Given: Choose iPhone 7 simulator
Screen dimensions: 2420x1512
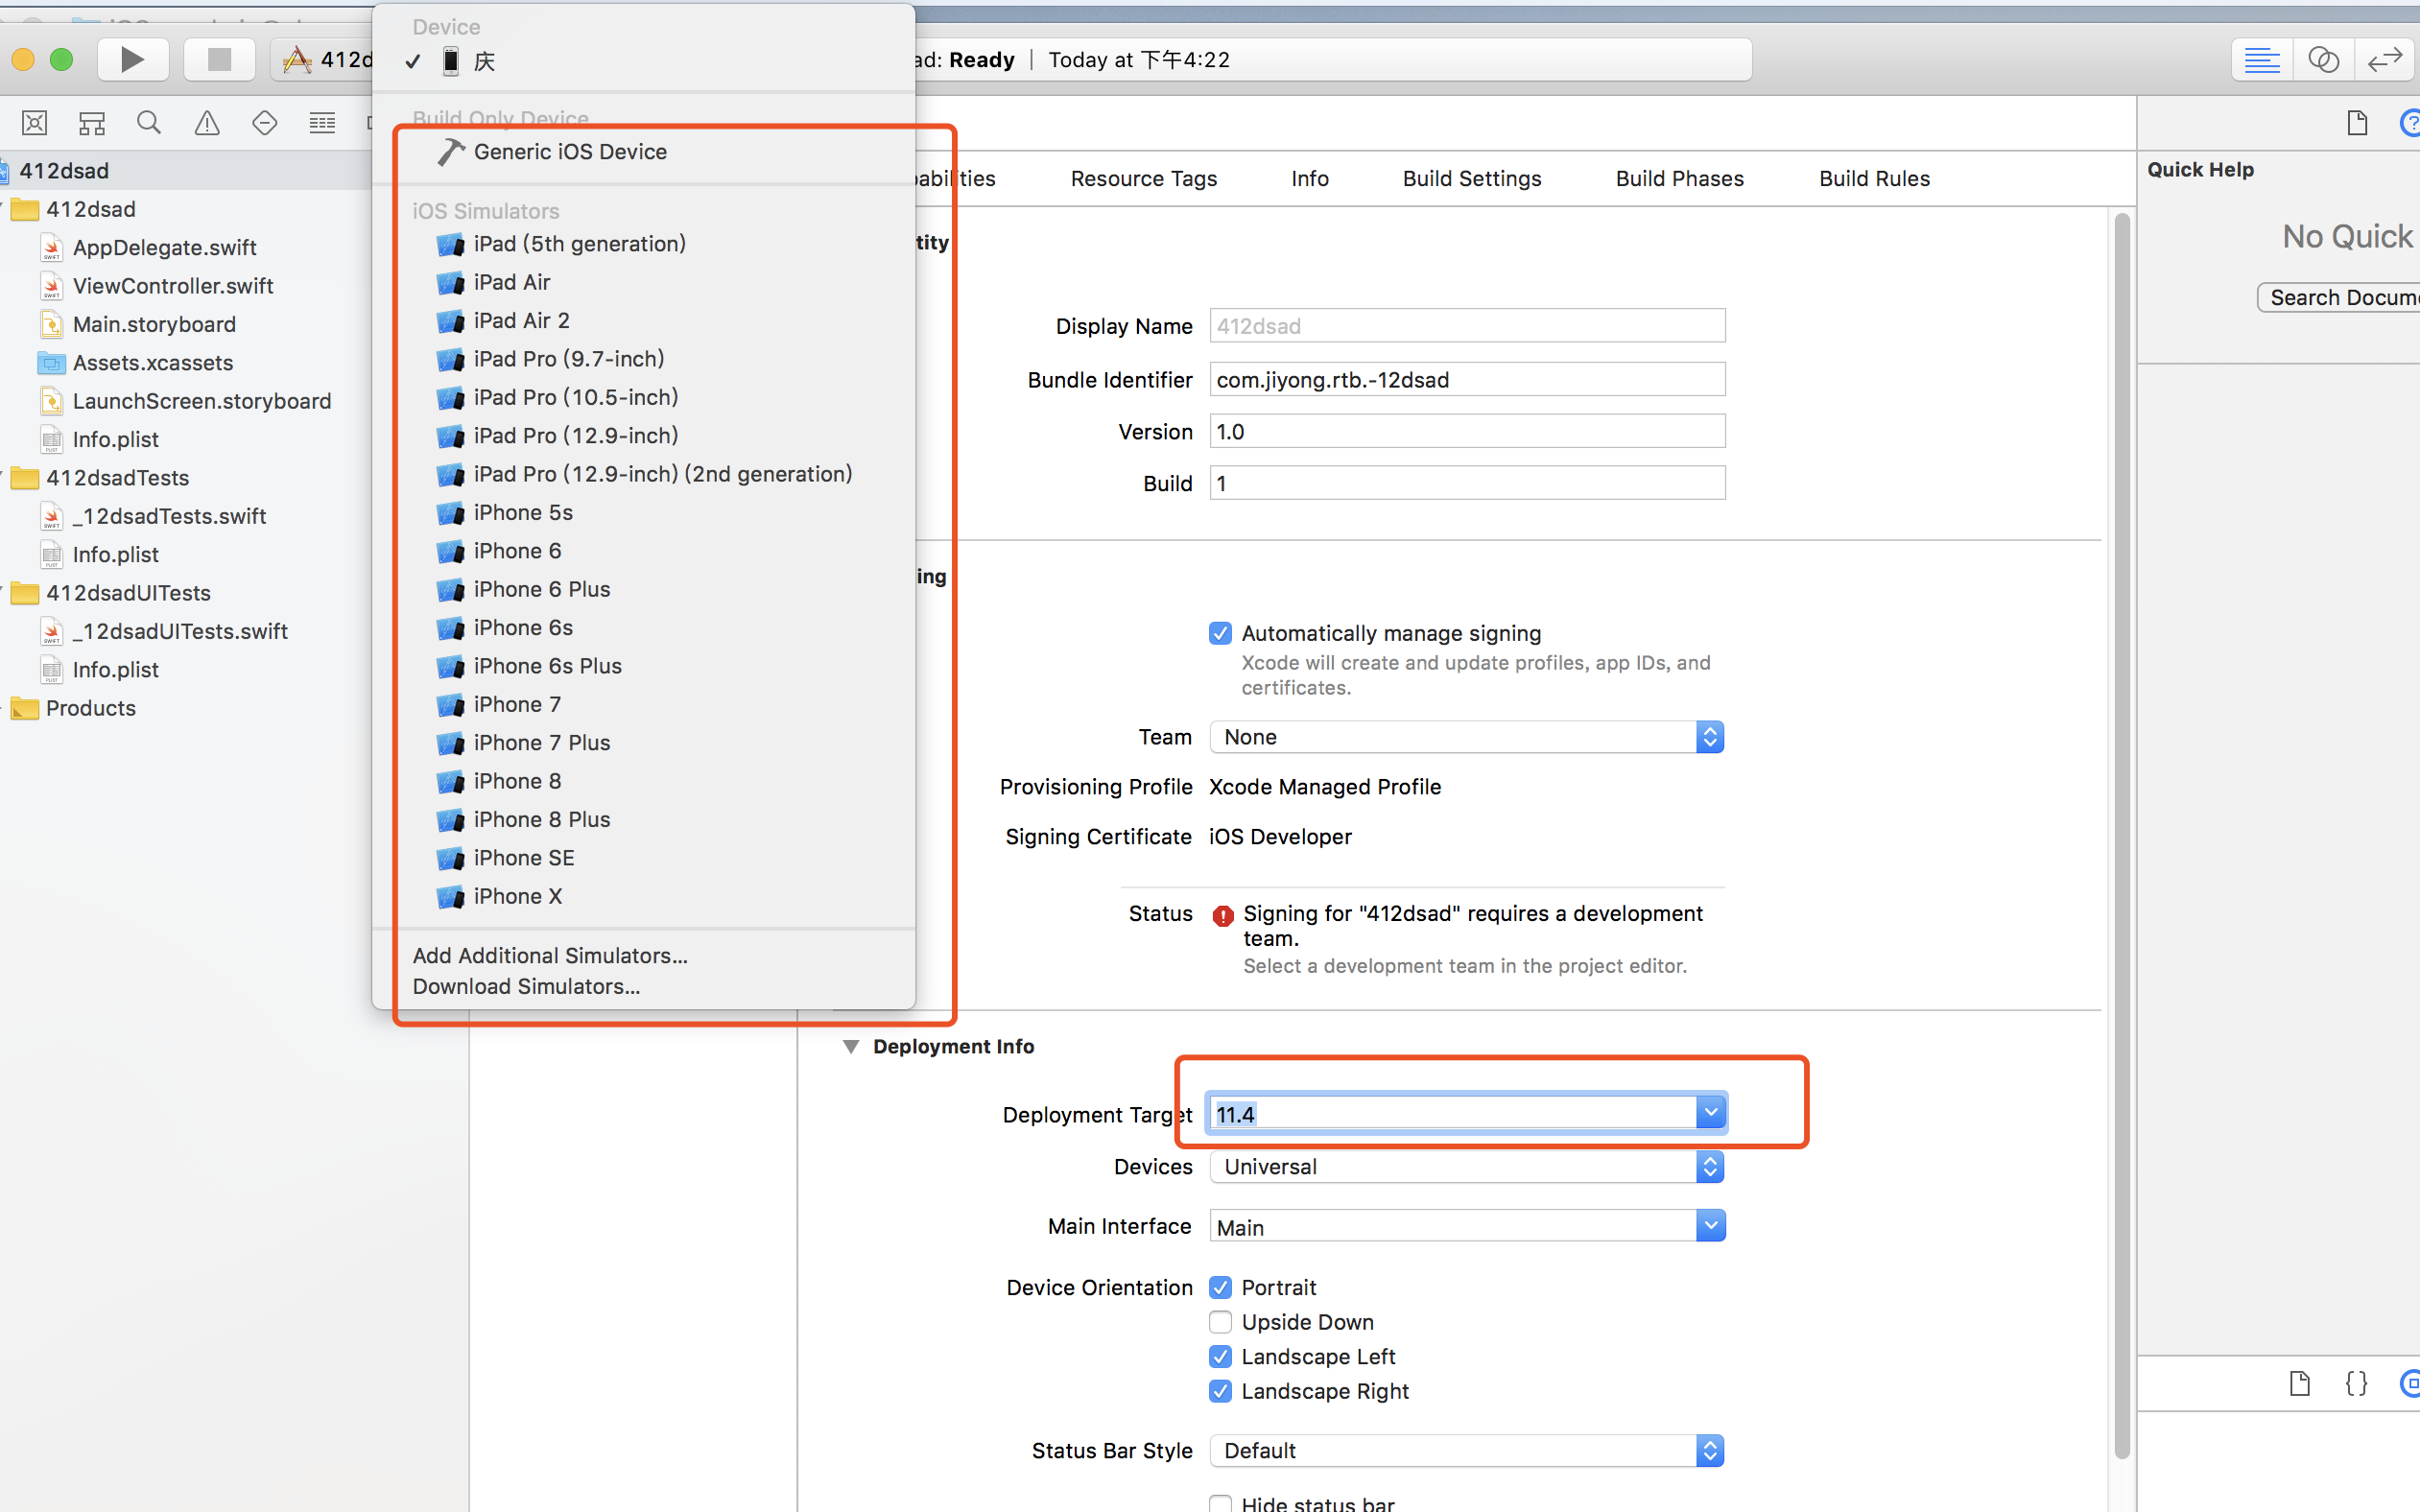Looking at the screenshot, I should click(643, 704).
